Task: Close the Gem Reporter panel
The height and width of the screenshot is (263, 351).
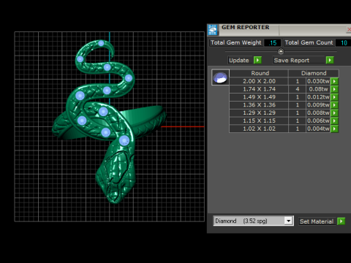Action: (x=349, y=29)
